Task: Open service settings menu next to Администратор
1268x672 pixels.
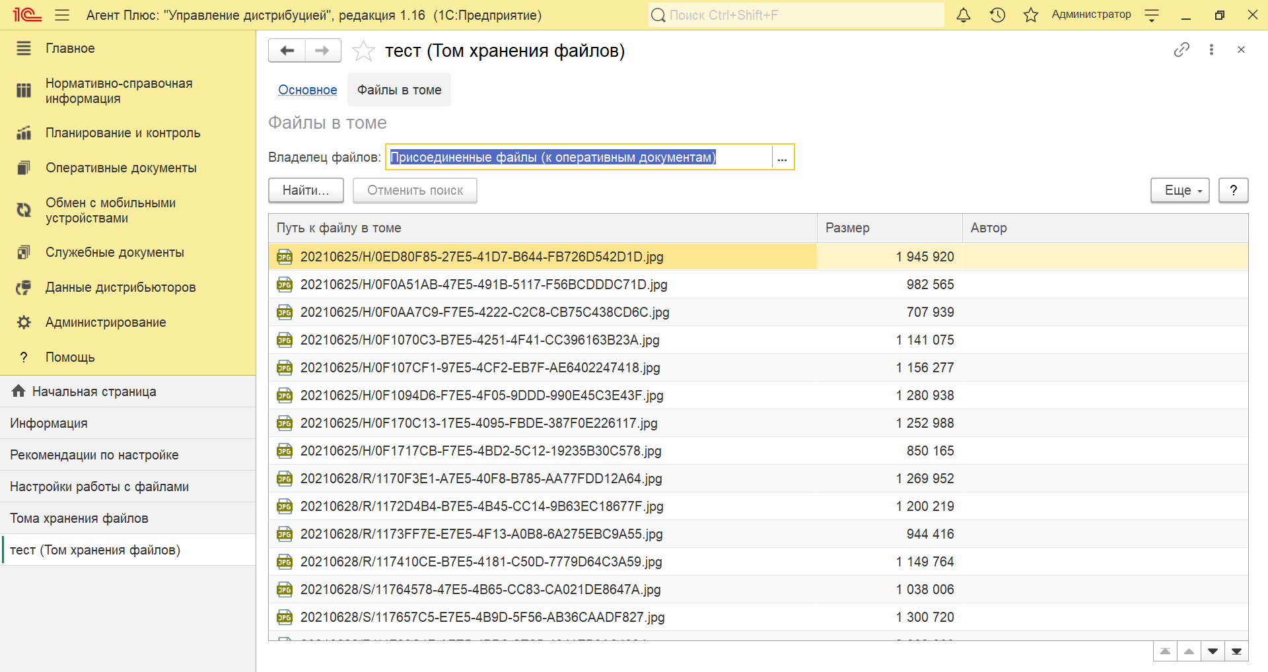Action: tap(1152, 15)
